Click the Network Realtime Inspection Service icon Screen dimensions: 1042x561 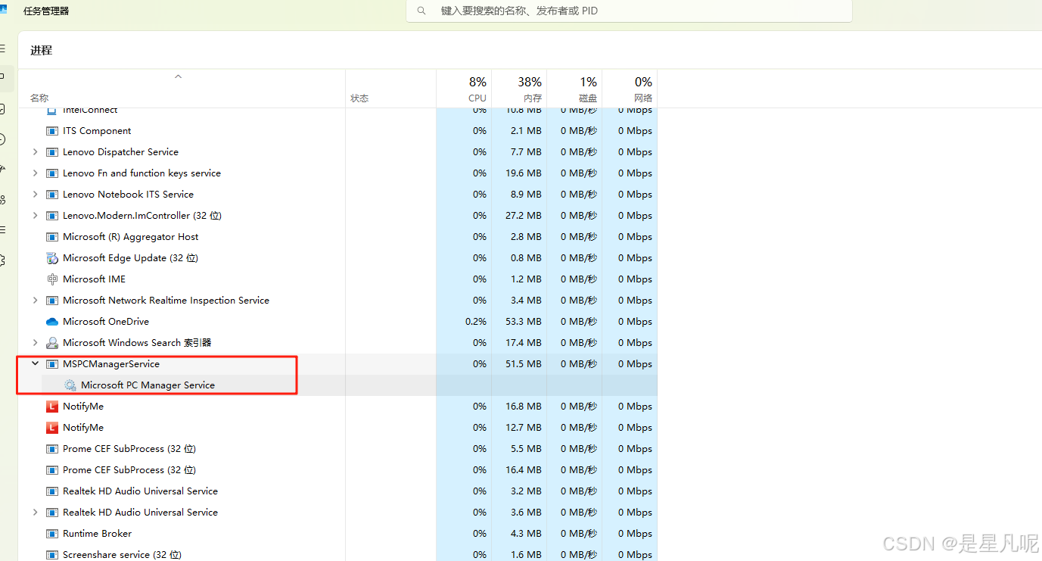click(52, 301)
